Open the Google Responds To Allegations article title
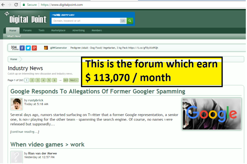The height and width of the screenshot is (164, 247). coord(98,91)
